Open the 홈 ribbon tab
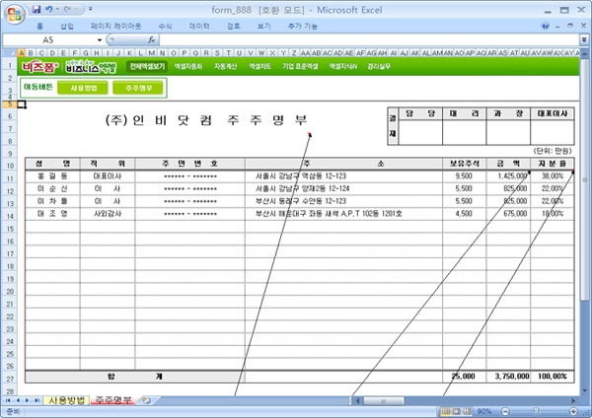This screenshot has height=418, width=592. [x=39, y=26]
